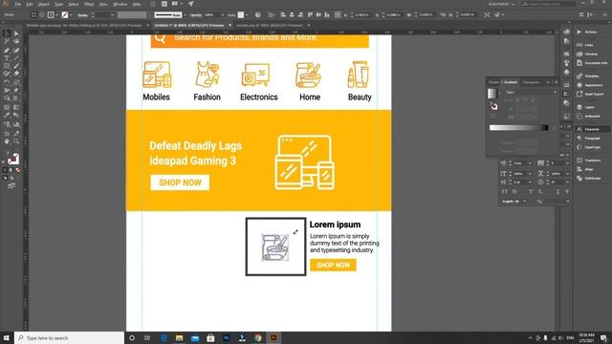The image size is (612, 344).
Task: Close the active Untitled document tab
Action: 229,26
